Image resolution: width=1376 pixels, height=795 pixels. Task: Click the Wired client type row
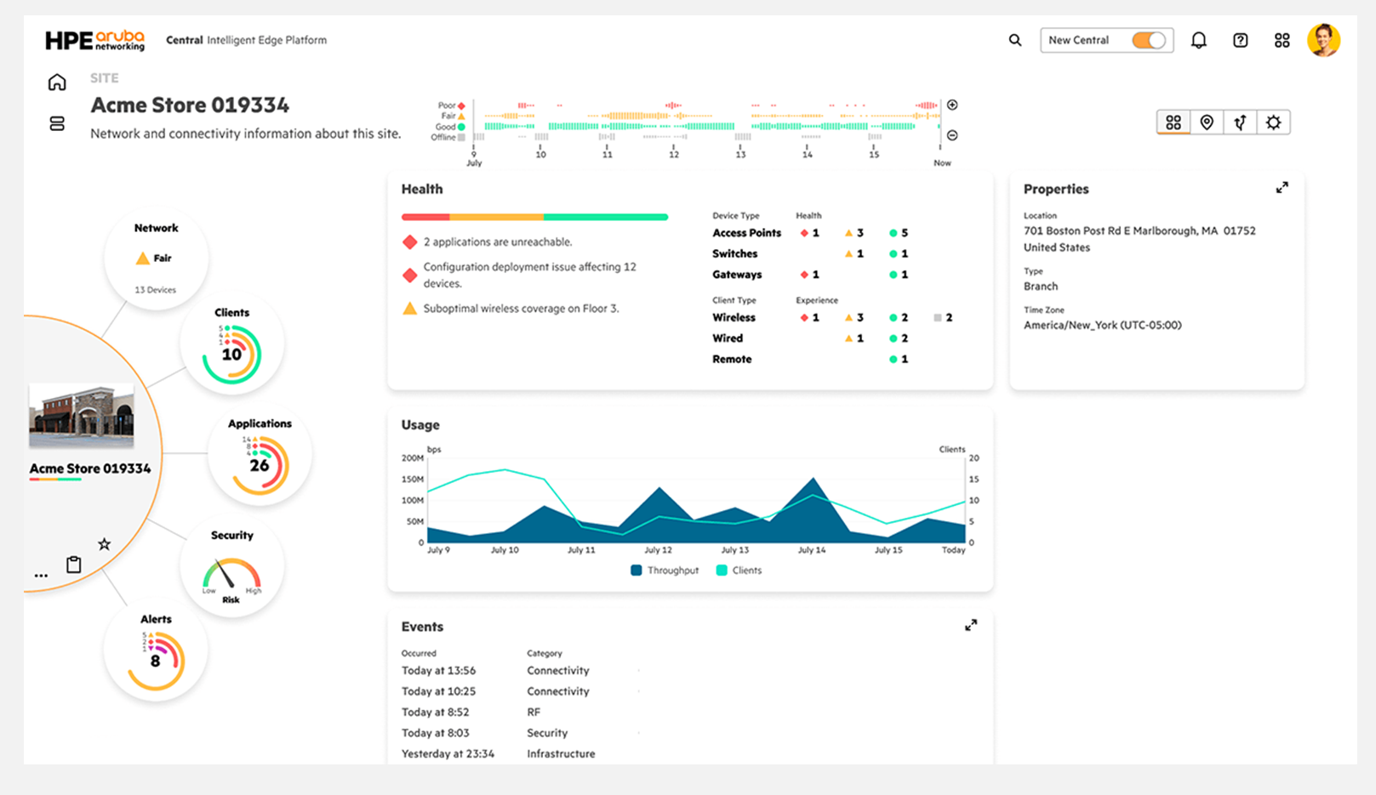click(811, 338)
